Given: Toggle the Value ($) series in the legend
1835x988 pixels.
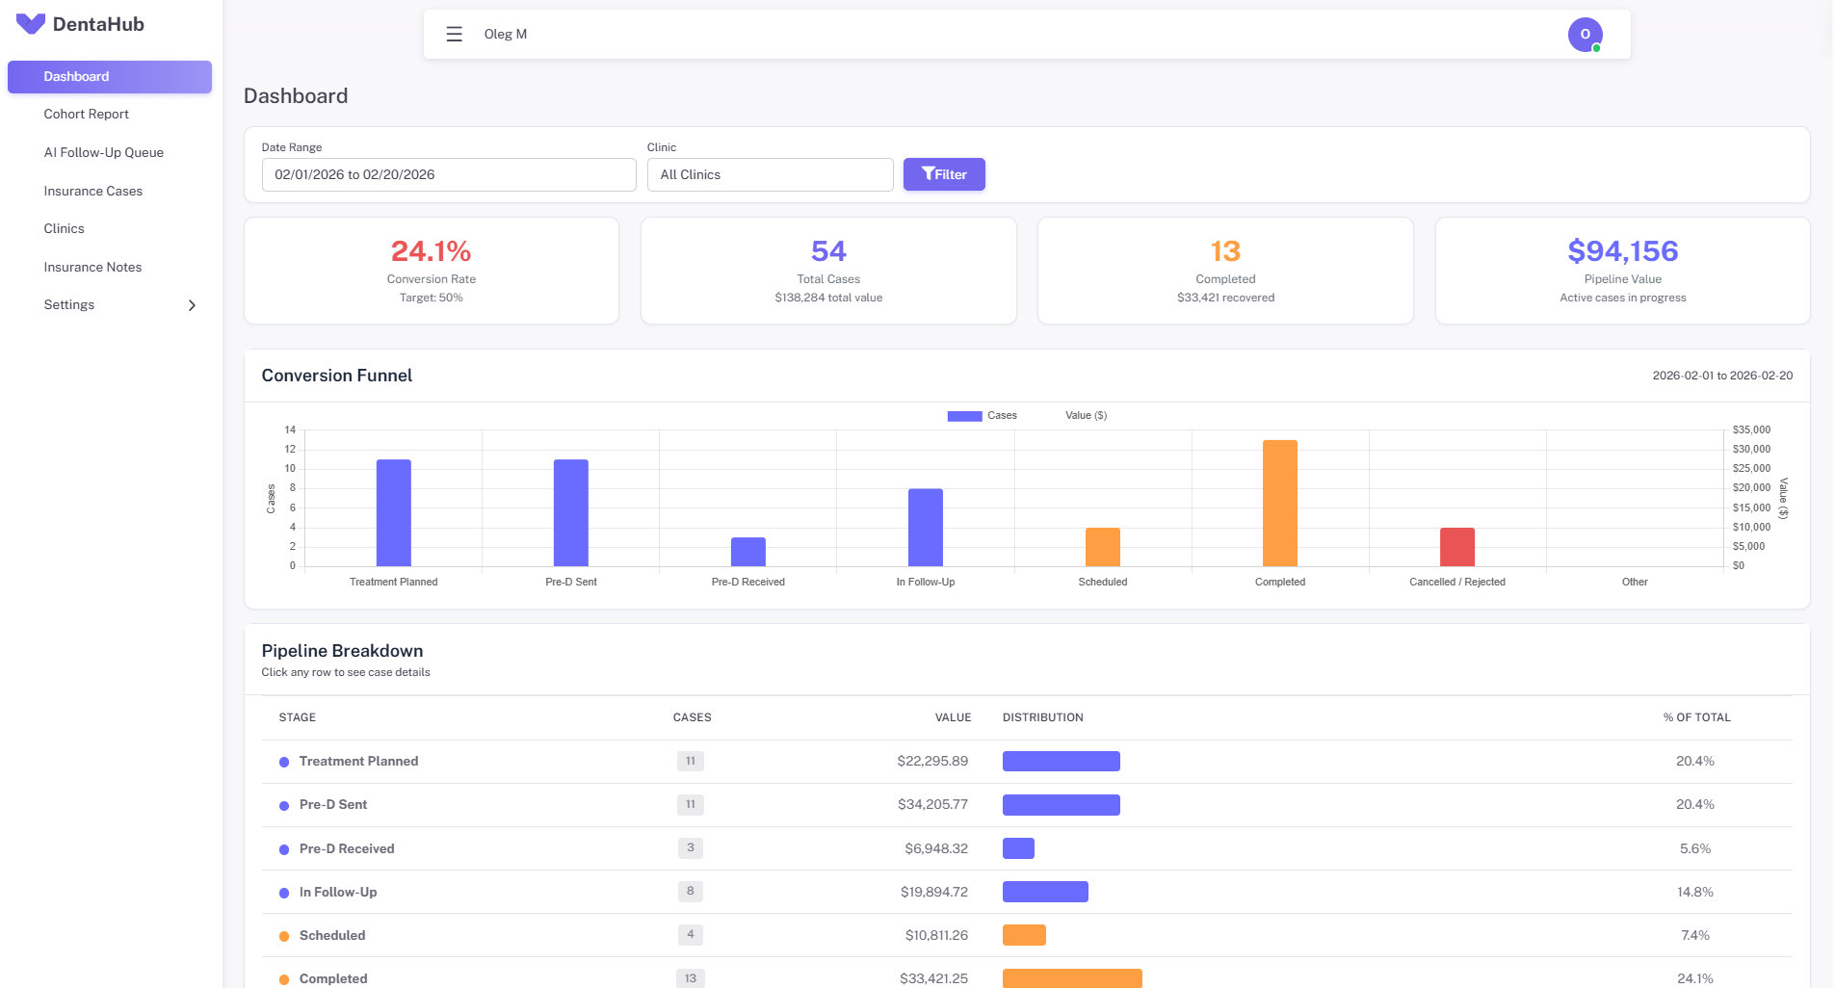Looking at the screenshot, I should 1085,415.
